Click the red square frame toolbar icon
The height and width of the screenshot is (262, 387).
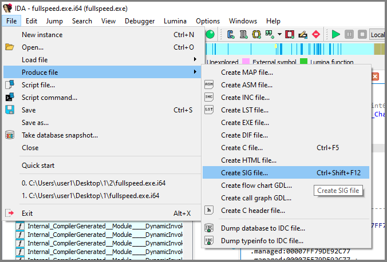(290, 34)
